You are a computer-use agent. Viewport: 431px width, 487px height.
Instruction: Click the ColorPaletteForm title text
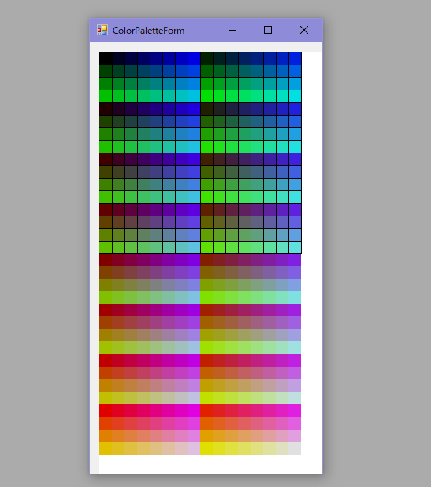coord(148,31)
